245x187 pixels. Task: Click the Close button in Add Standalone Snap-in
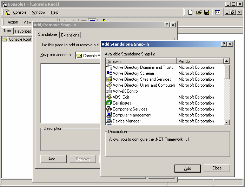tap(217, 168)
